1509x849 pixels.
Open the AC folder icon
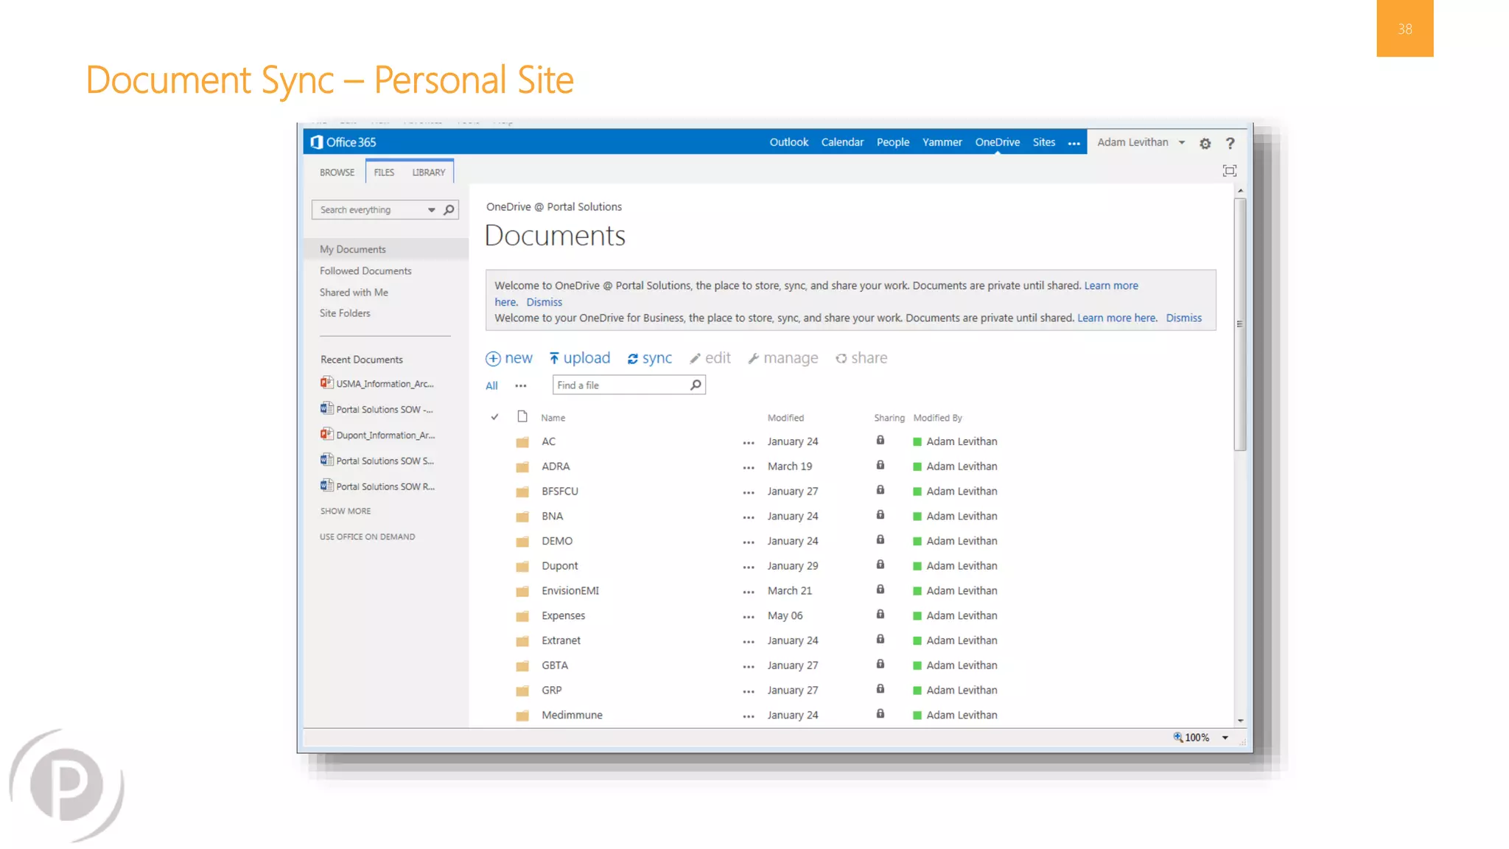522,442
